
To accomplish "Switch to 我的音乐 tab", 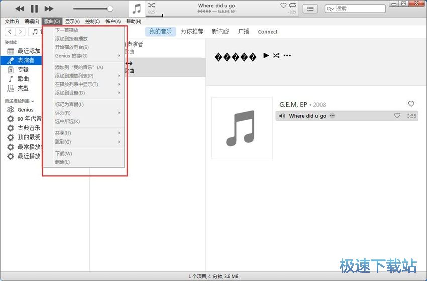I will pyautogui.click(x=160, y=31).
